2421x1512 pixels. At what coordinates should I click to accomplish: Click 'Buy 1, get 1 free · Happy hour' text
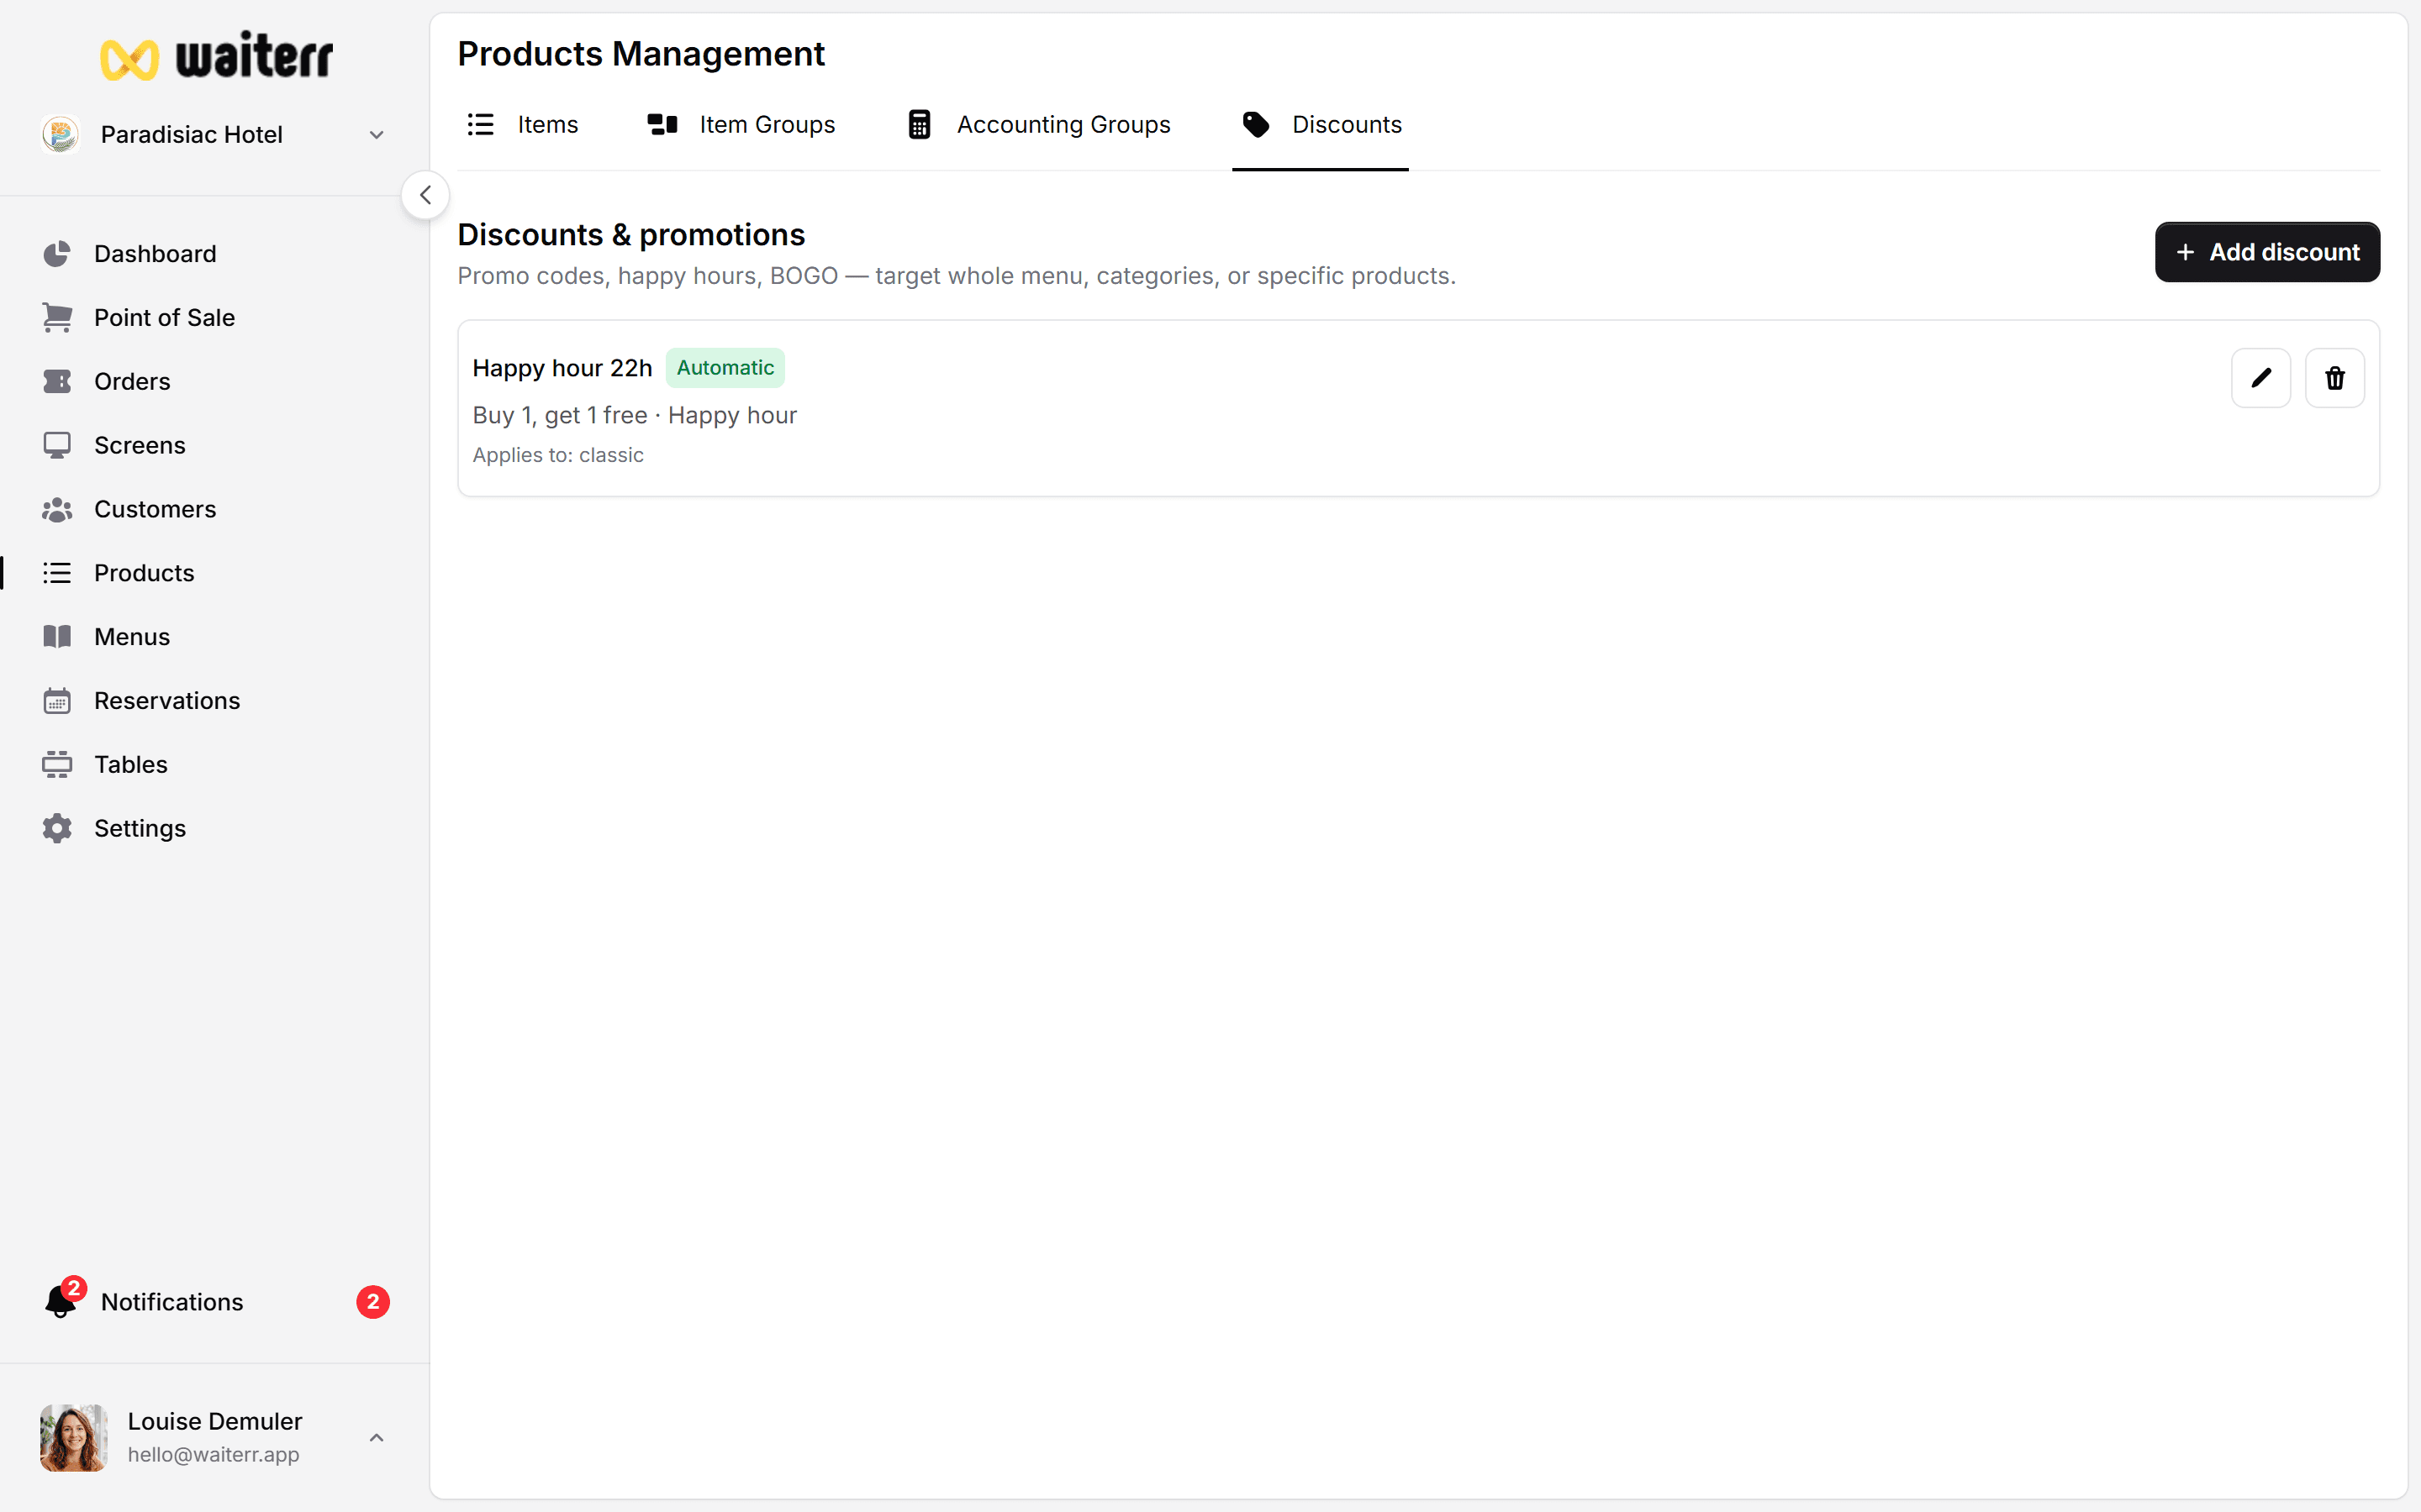click(x=635, y=415)
